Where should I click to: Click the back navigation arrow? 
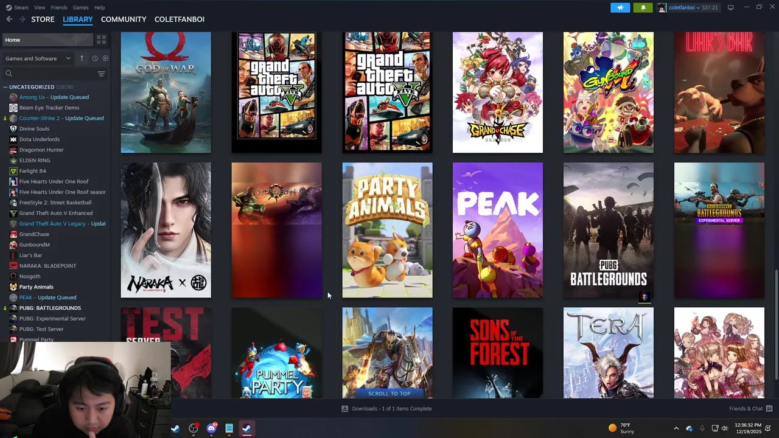9,19
